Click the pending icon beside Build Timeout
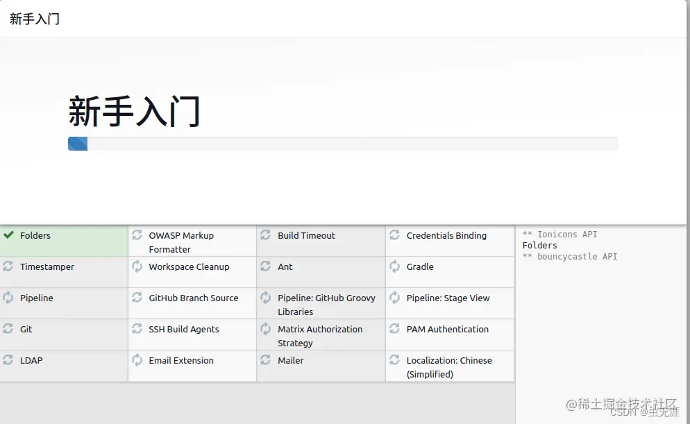This screenshot has width=690, height=424. (x=265, y=235)
